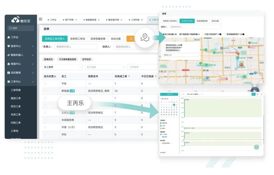Expand the 报表中心 sidebar menu
This screenshot has height=175, width=274.
coord(33,46)
